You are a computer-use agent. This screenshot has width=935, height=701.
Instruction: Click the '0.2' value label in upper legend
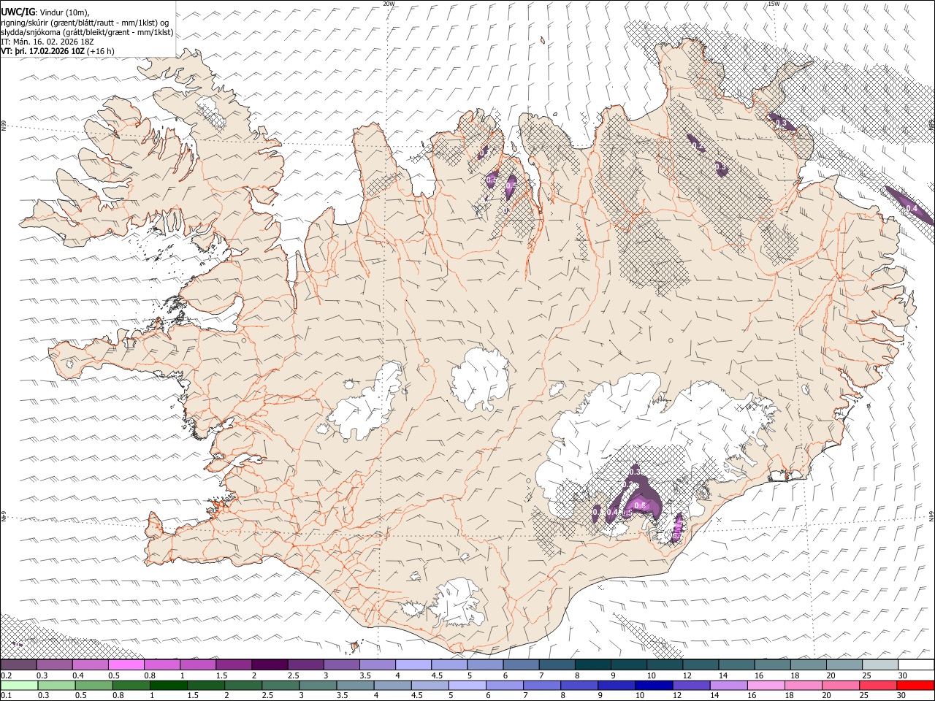tap(6, 675)
